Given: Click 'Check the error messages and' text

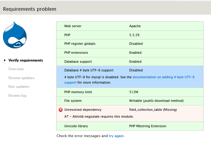Looking at the screenshot, I should (x=82, y=136).
